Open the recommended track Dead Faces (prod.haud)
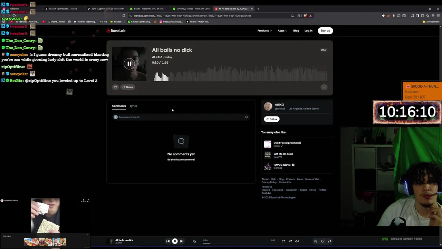 coord(287,143)
